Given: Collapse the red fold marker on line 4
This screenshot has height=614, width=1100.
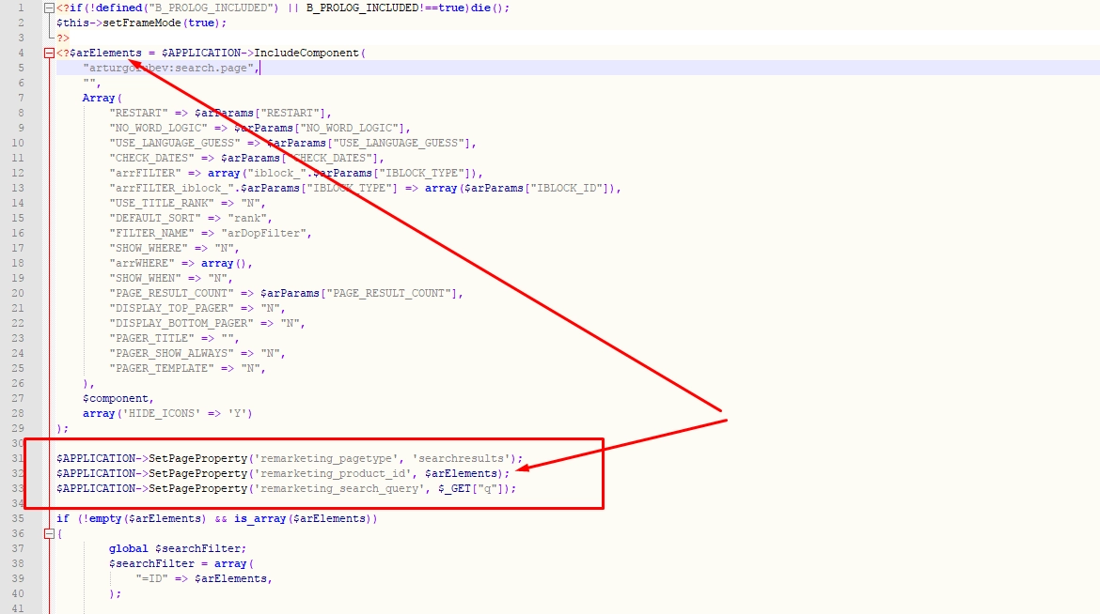Looking at the screenshot, I should [x=49, y=54].
